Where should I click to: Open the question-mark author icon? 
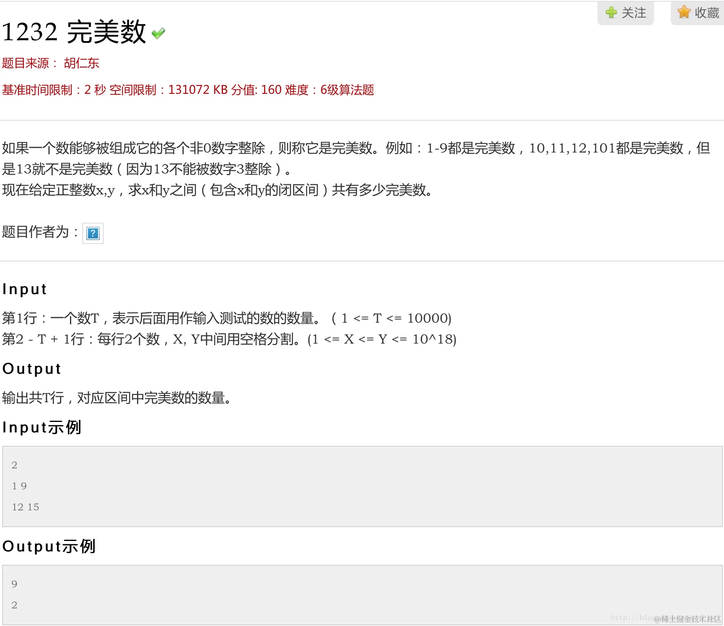pyautogui.click(x=93, y=233)
